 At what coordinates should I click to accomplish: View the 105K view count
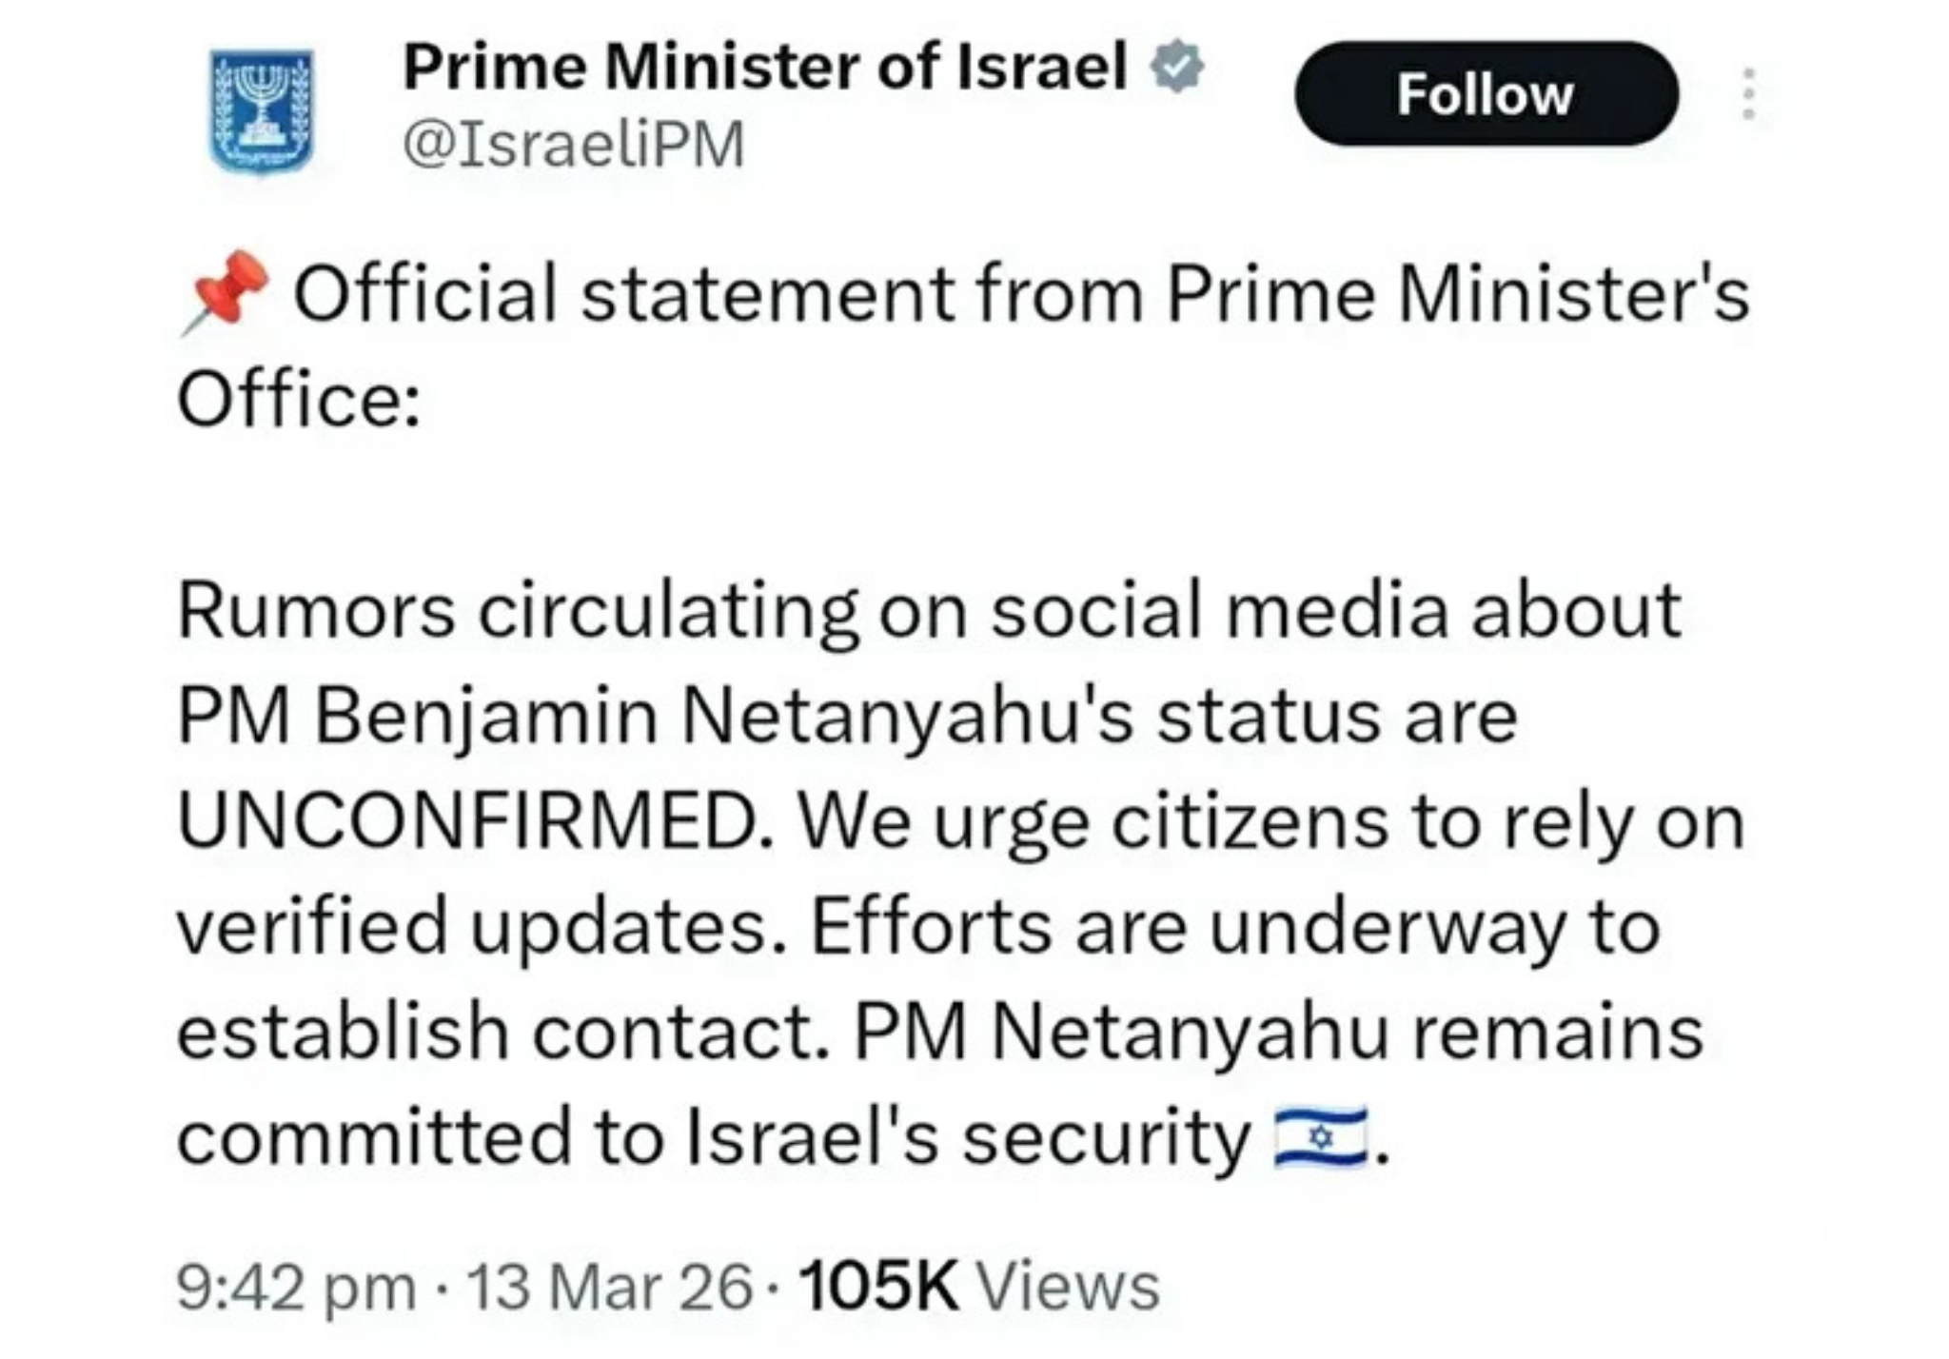tap(878, 1287)
